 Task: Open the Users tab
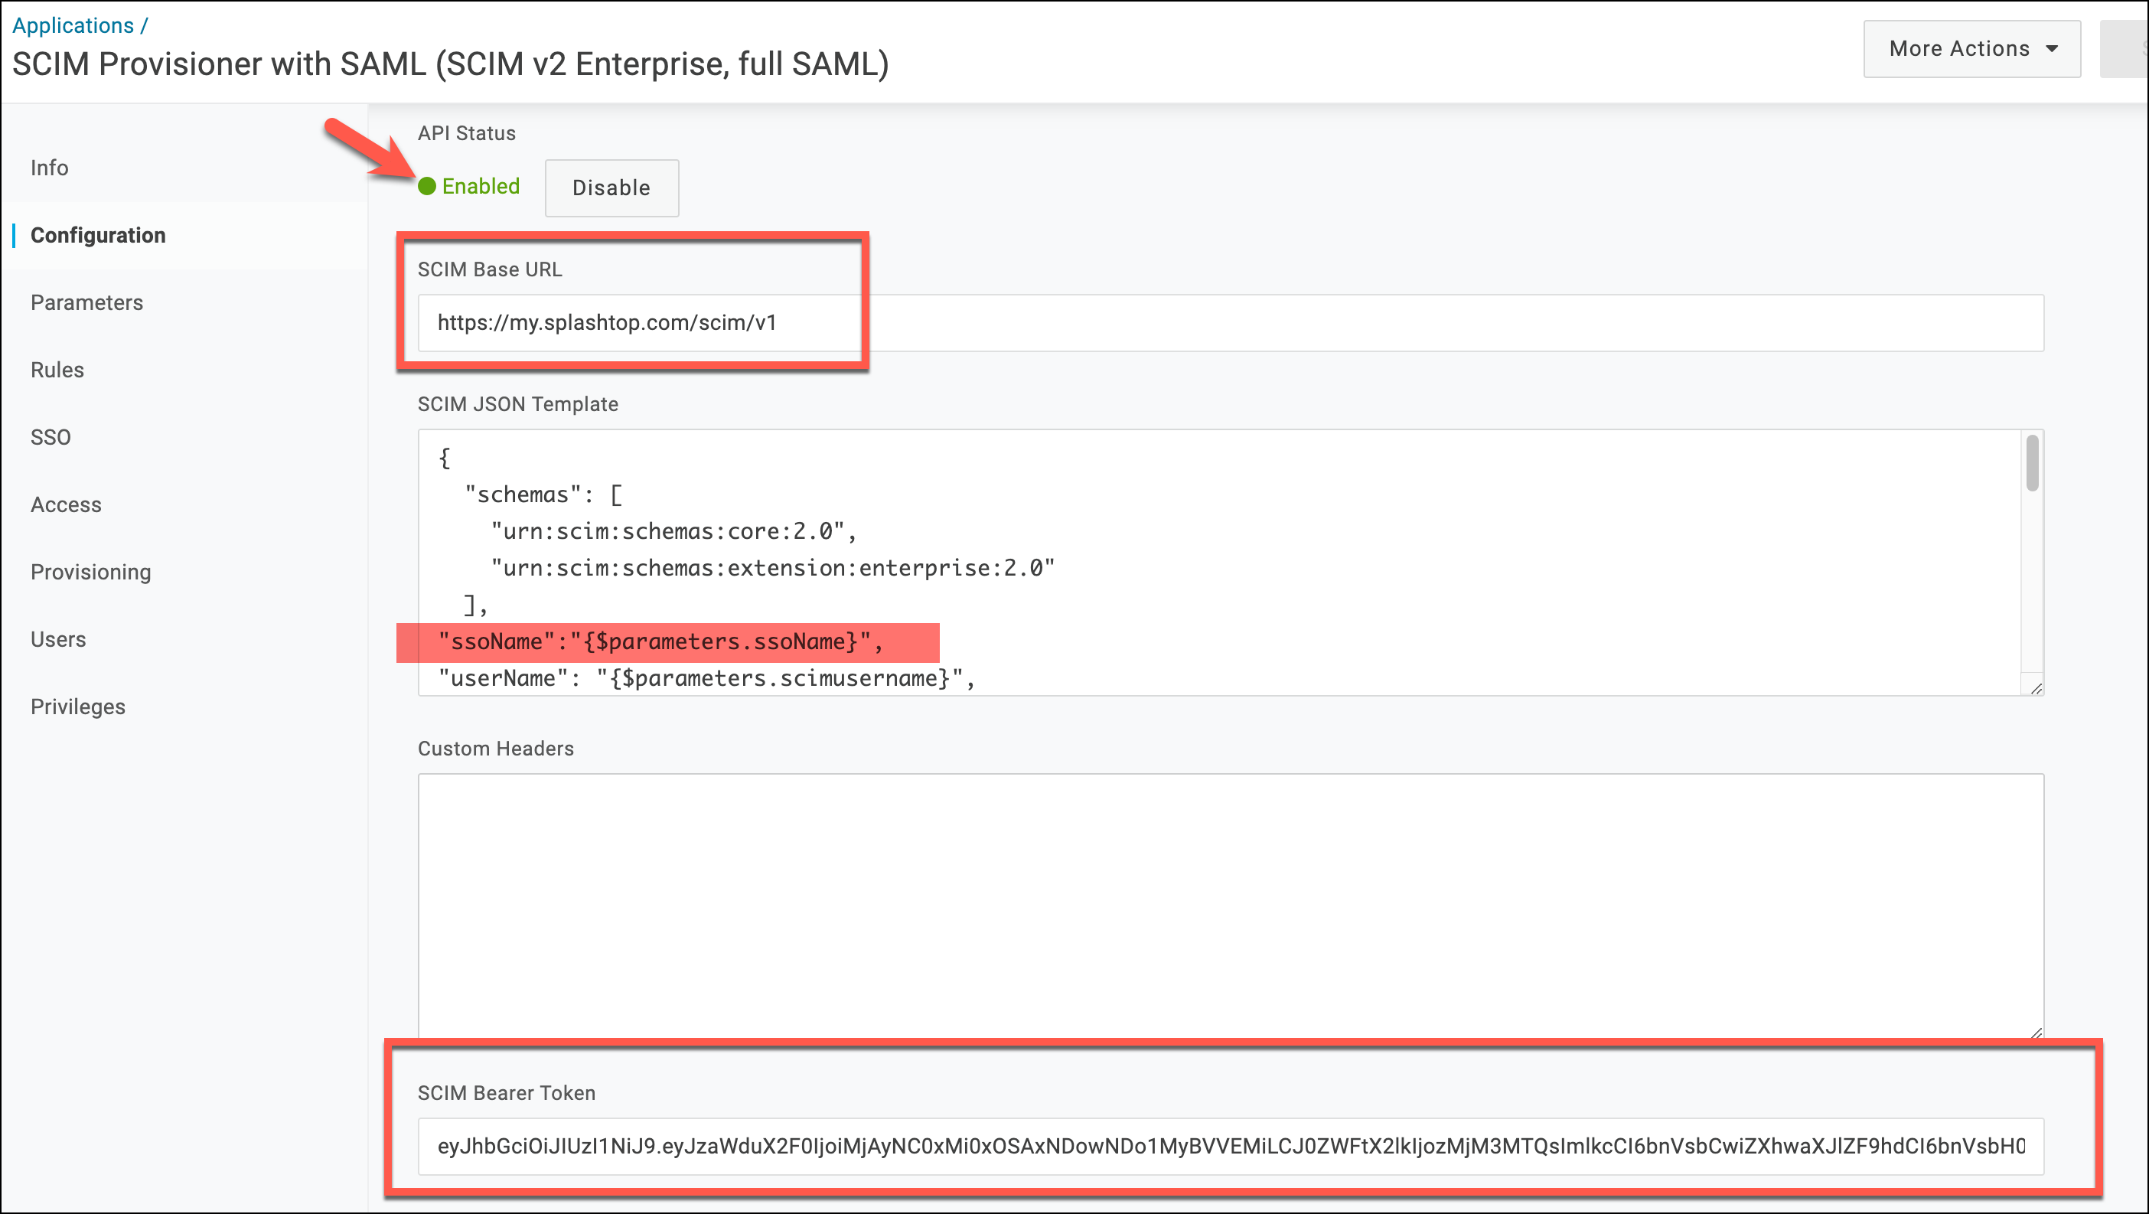(x=58, y=639)
